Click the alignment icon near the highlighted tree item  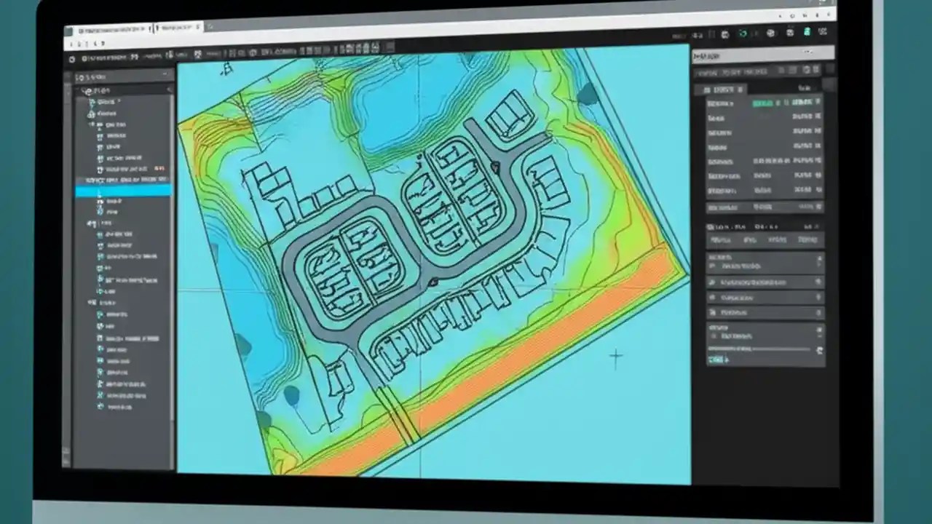98,201
